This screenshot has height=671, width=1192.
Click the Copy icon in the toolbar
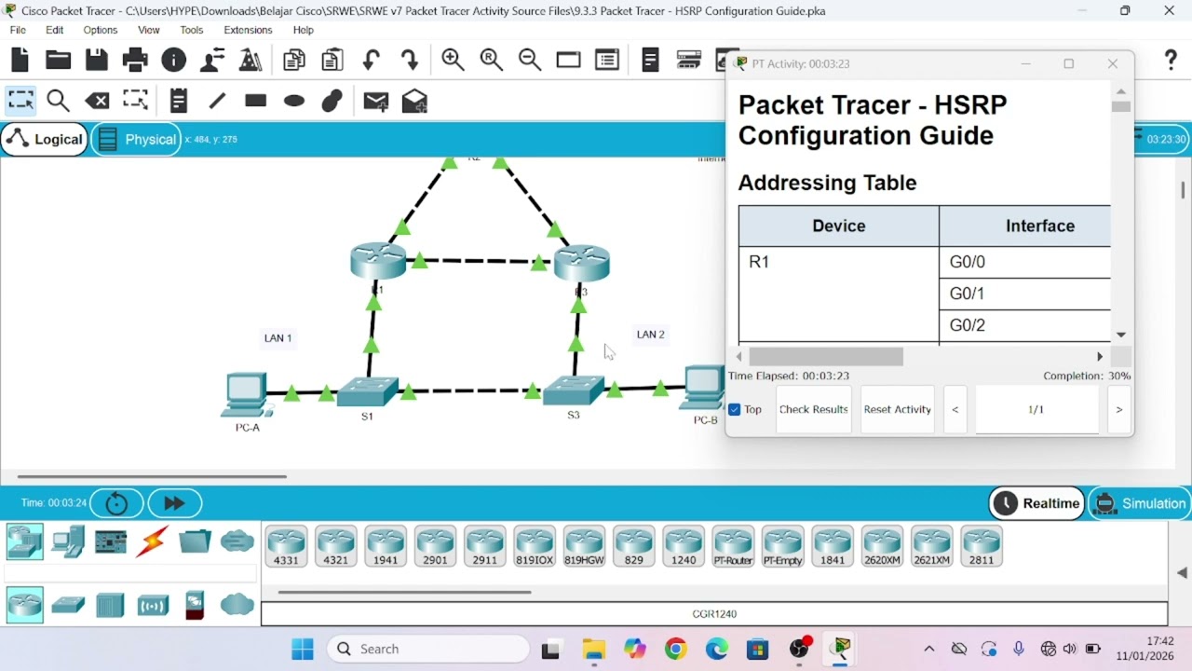pyautogui.click(x=294, y=61)
